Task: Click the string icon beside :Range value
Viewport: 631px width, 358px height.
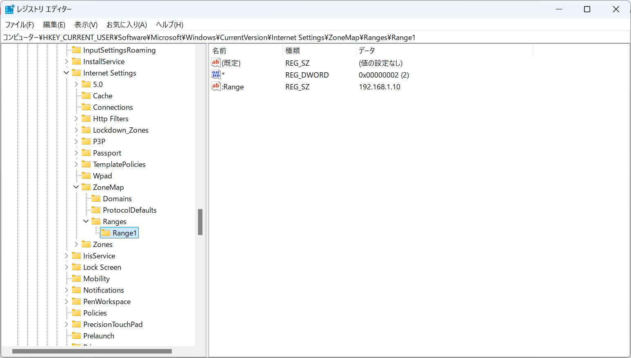Action: 216,86
